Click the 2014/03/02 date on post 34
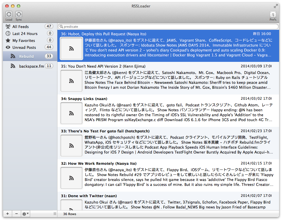282x220 pixels. click(256, 99)
